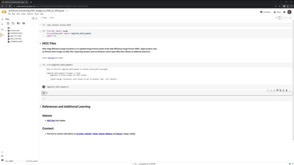The height and width of the screenshot is (165, 294).
Task: Move cell down in cell toolbar
Action: pos(271,90)
